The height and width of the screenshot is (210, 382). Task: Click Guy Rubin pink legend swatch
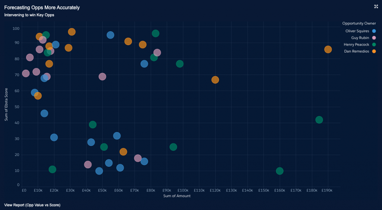(x=374, y=38)
